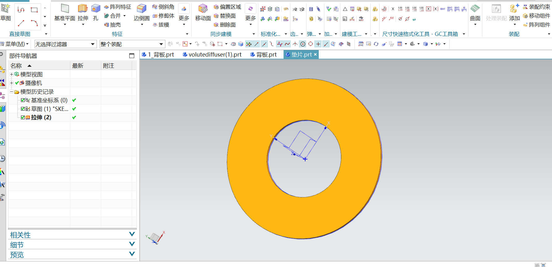Viewport: 552px width, 267px height.
Task: Open the 移动面 move face tool
Action: pos(203,12)
